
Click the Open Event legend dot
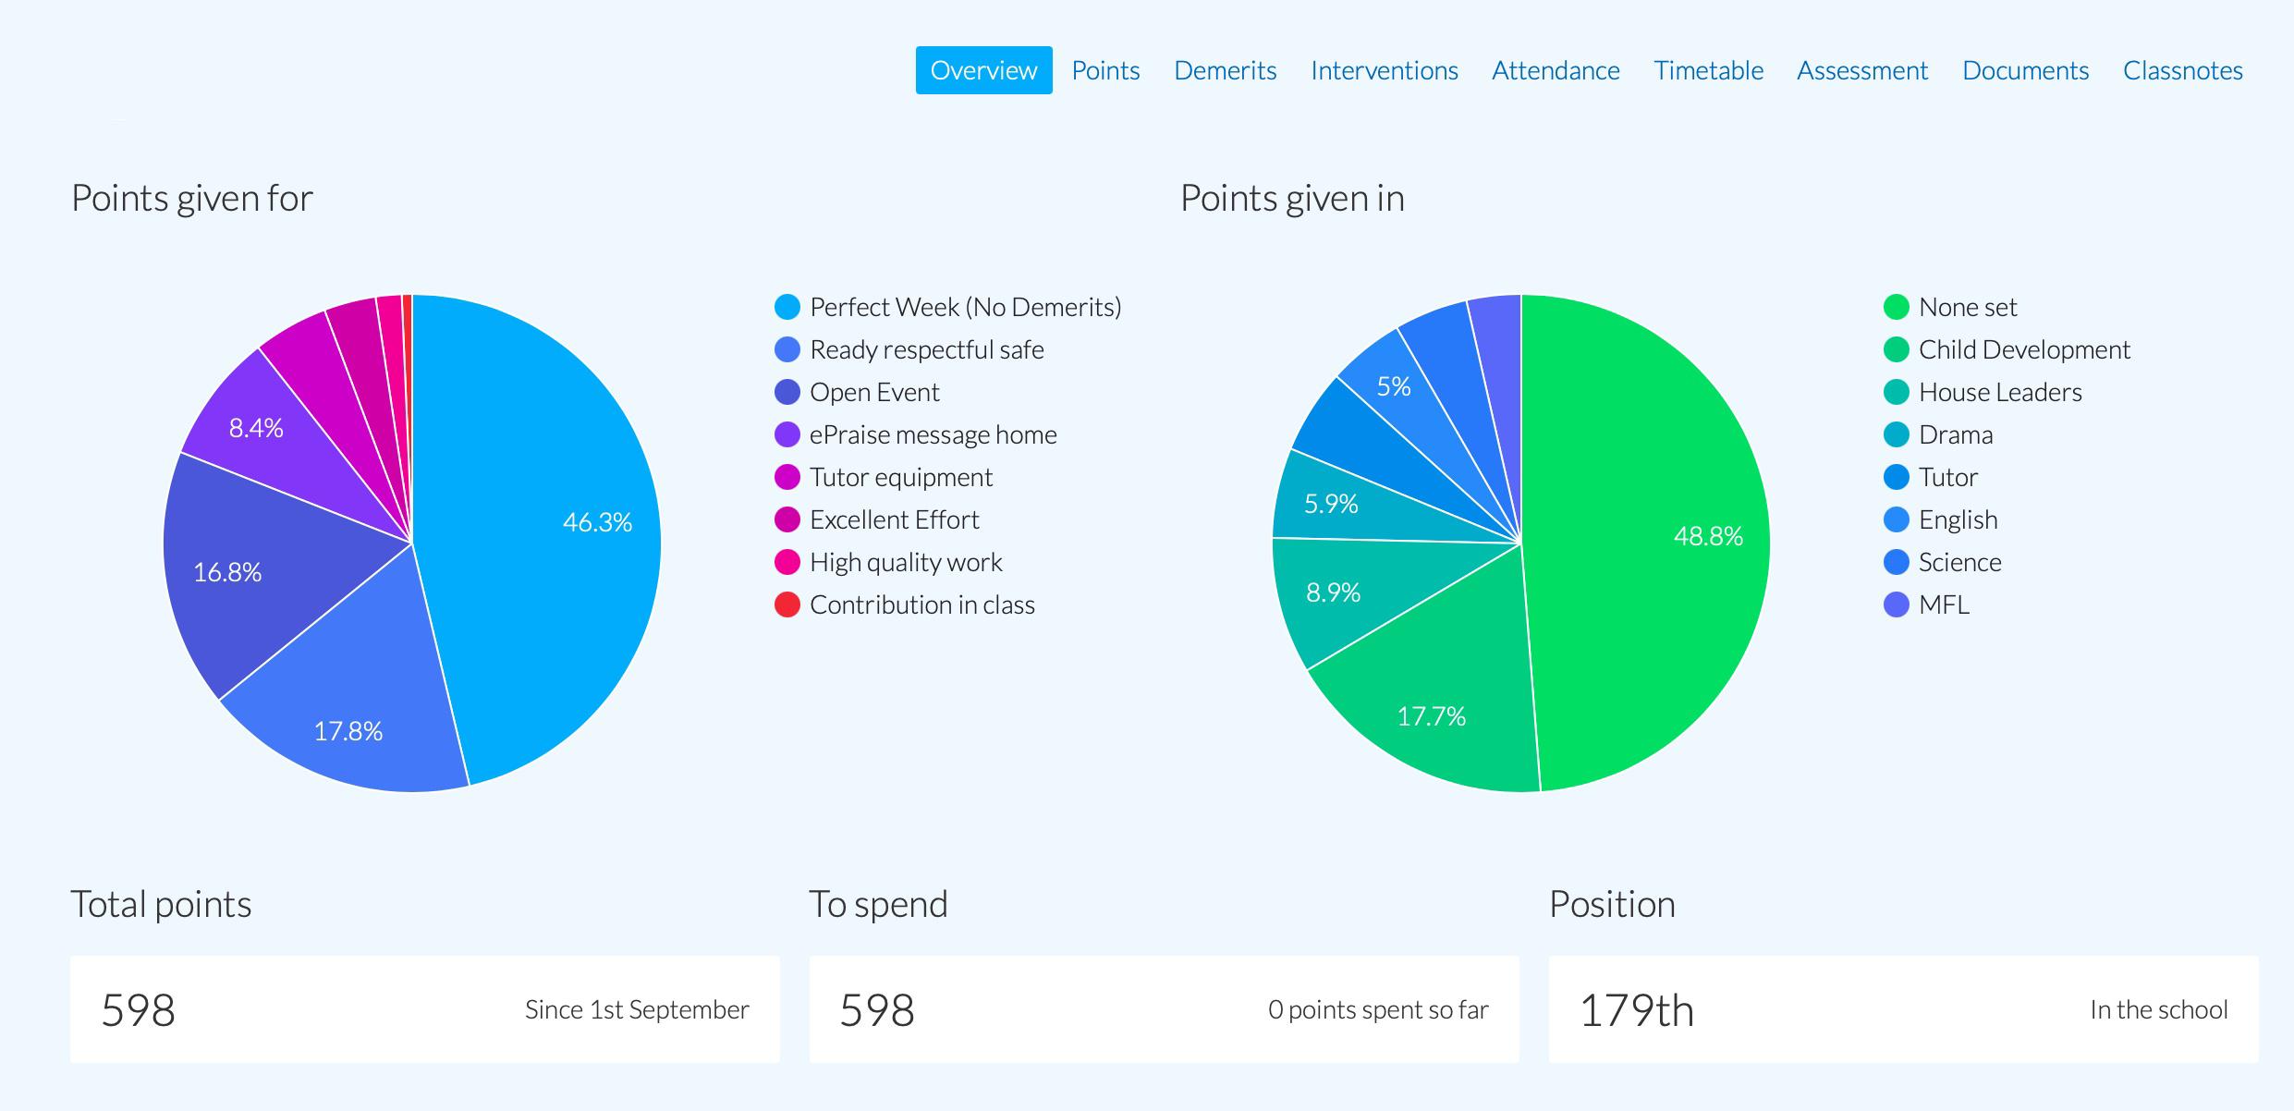[787, 391]
